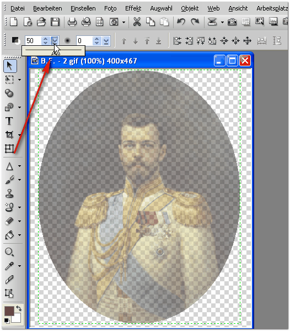The height and width of the screenshot is (331, 290).
Task: Click the foreground brown color swatch
Action: [x=9, y=311]
